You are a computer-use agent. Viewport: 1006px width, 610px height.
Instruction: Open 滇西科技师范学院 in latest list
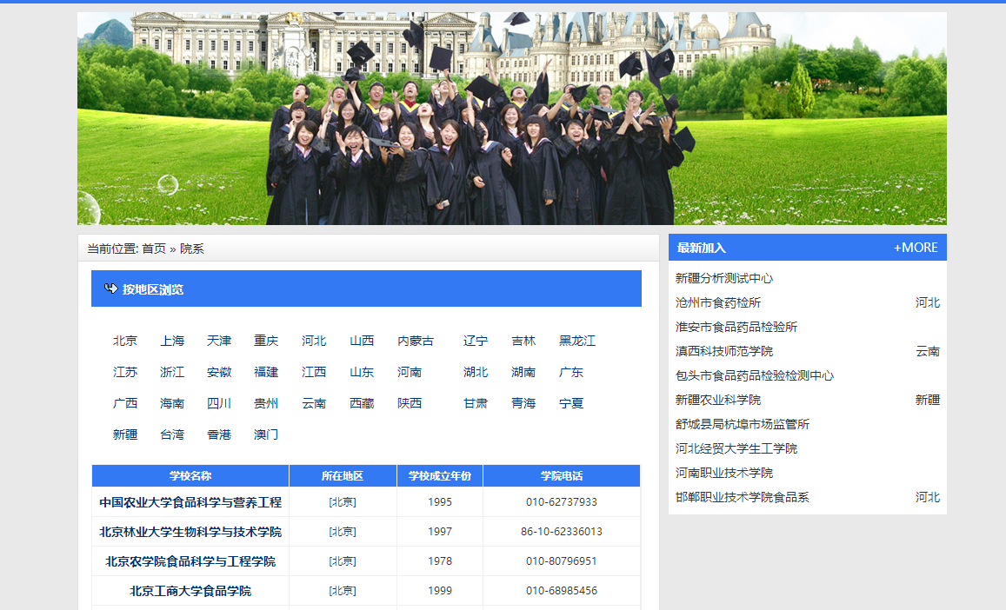pos(724,351)
